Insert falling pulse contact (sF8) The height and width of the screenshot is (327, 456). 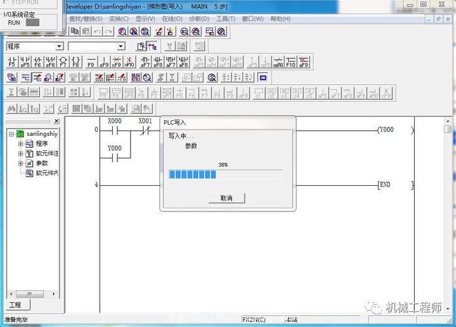[x=158, y=62]
